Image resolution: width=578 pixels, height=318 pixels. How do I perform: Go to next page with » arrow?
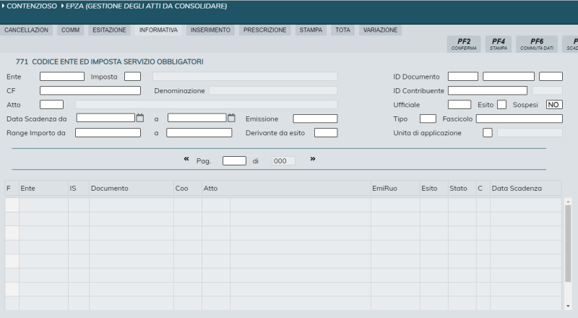(x=313, y=159)
